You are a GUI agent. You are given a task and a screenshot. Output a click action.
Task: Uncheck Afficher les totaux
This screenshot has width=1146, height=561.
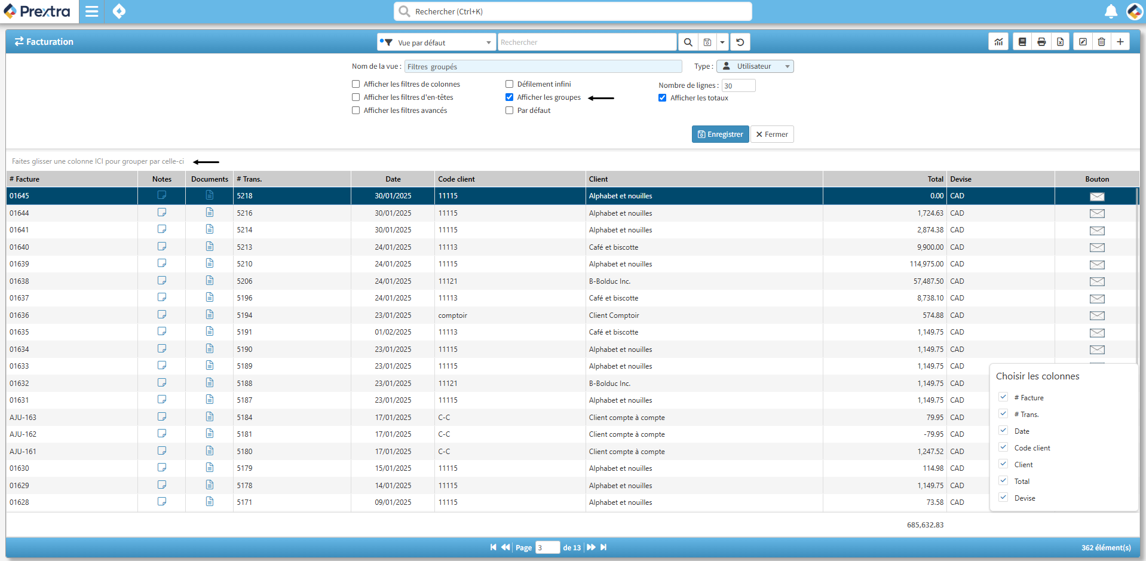coord(663,98)
